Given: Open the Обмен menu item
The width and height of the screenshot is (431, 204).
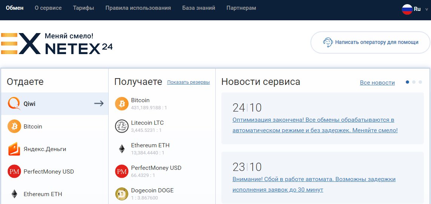Looking at the screenshot, I should pyautogui.click(x=15, y=8).
